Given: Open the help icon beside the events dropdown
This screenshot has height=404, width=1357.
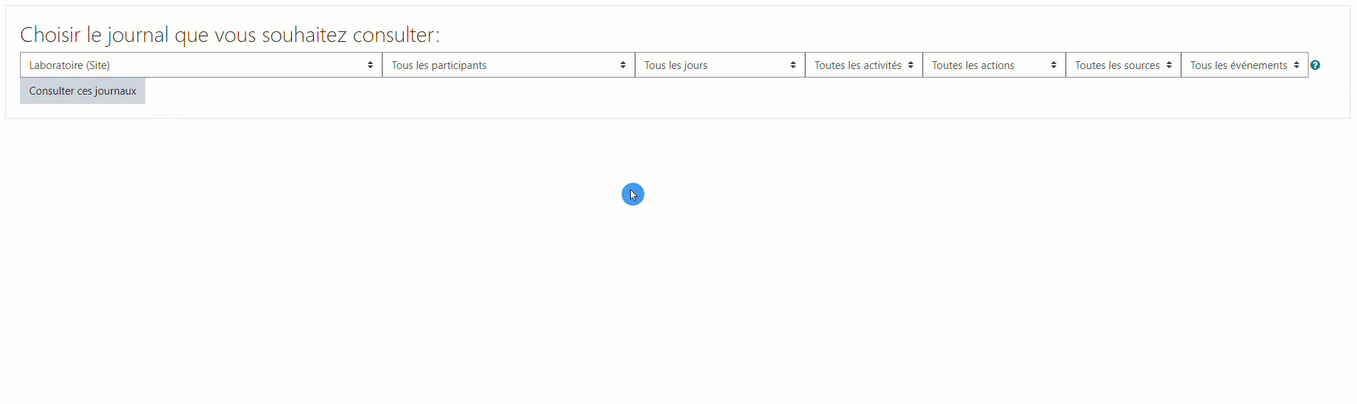Looking at the screenshot, I should 1315,65.
